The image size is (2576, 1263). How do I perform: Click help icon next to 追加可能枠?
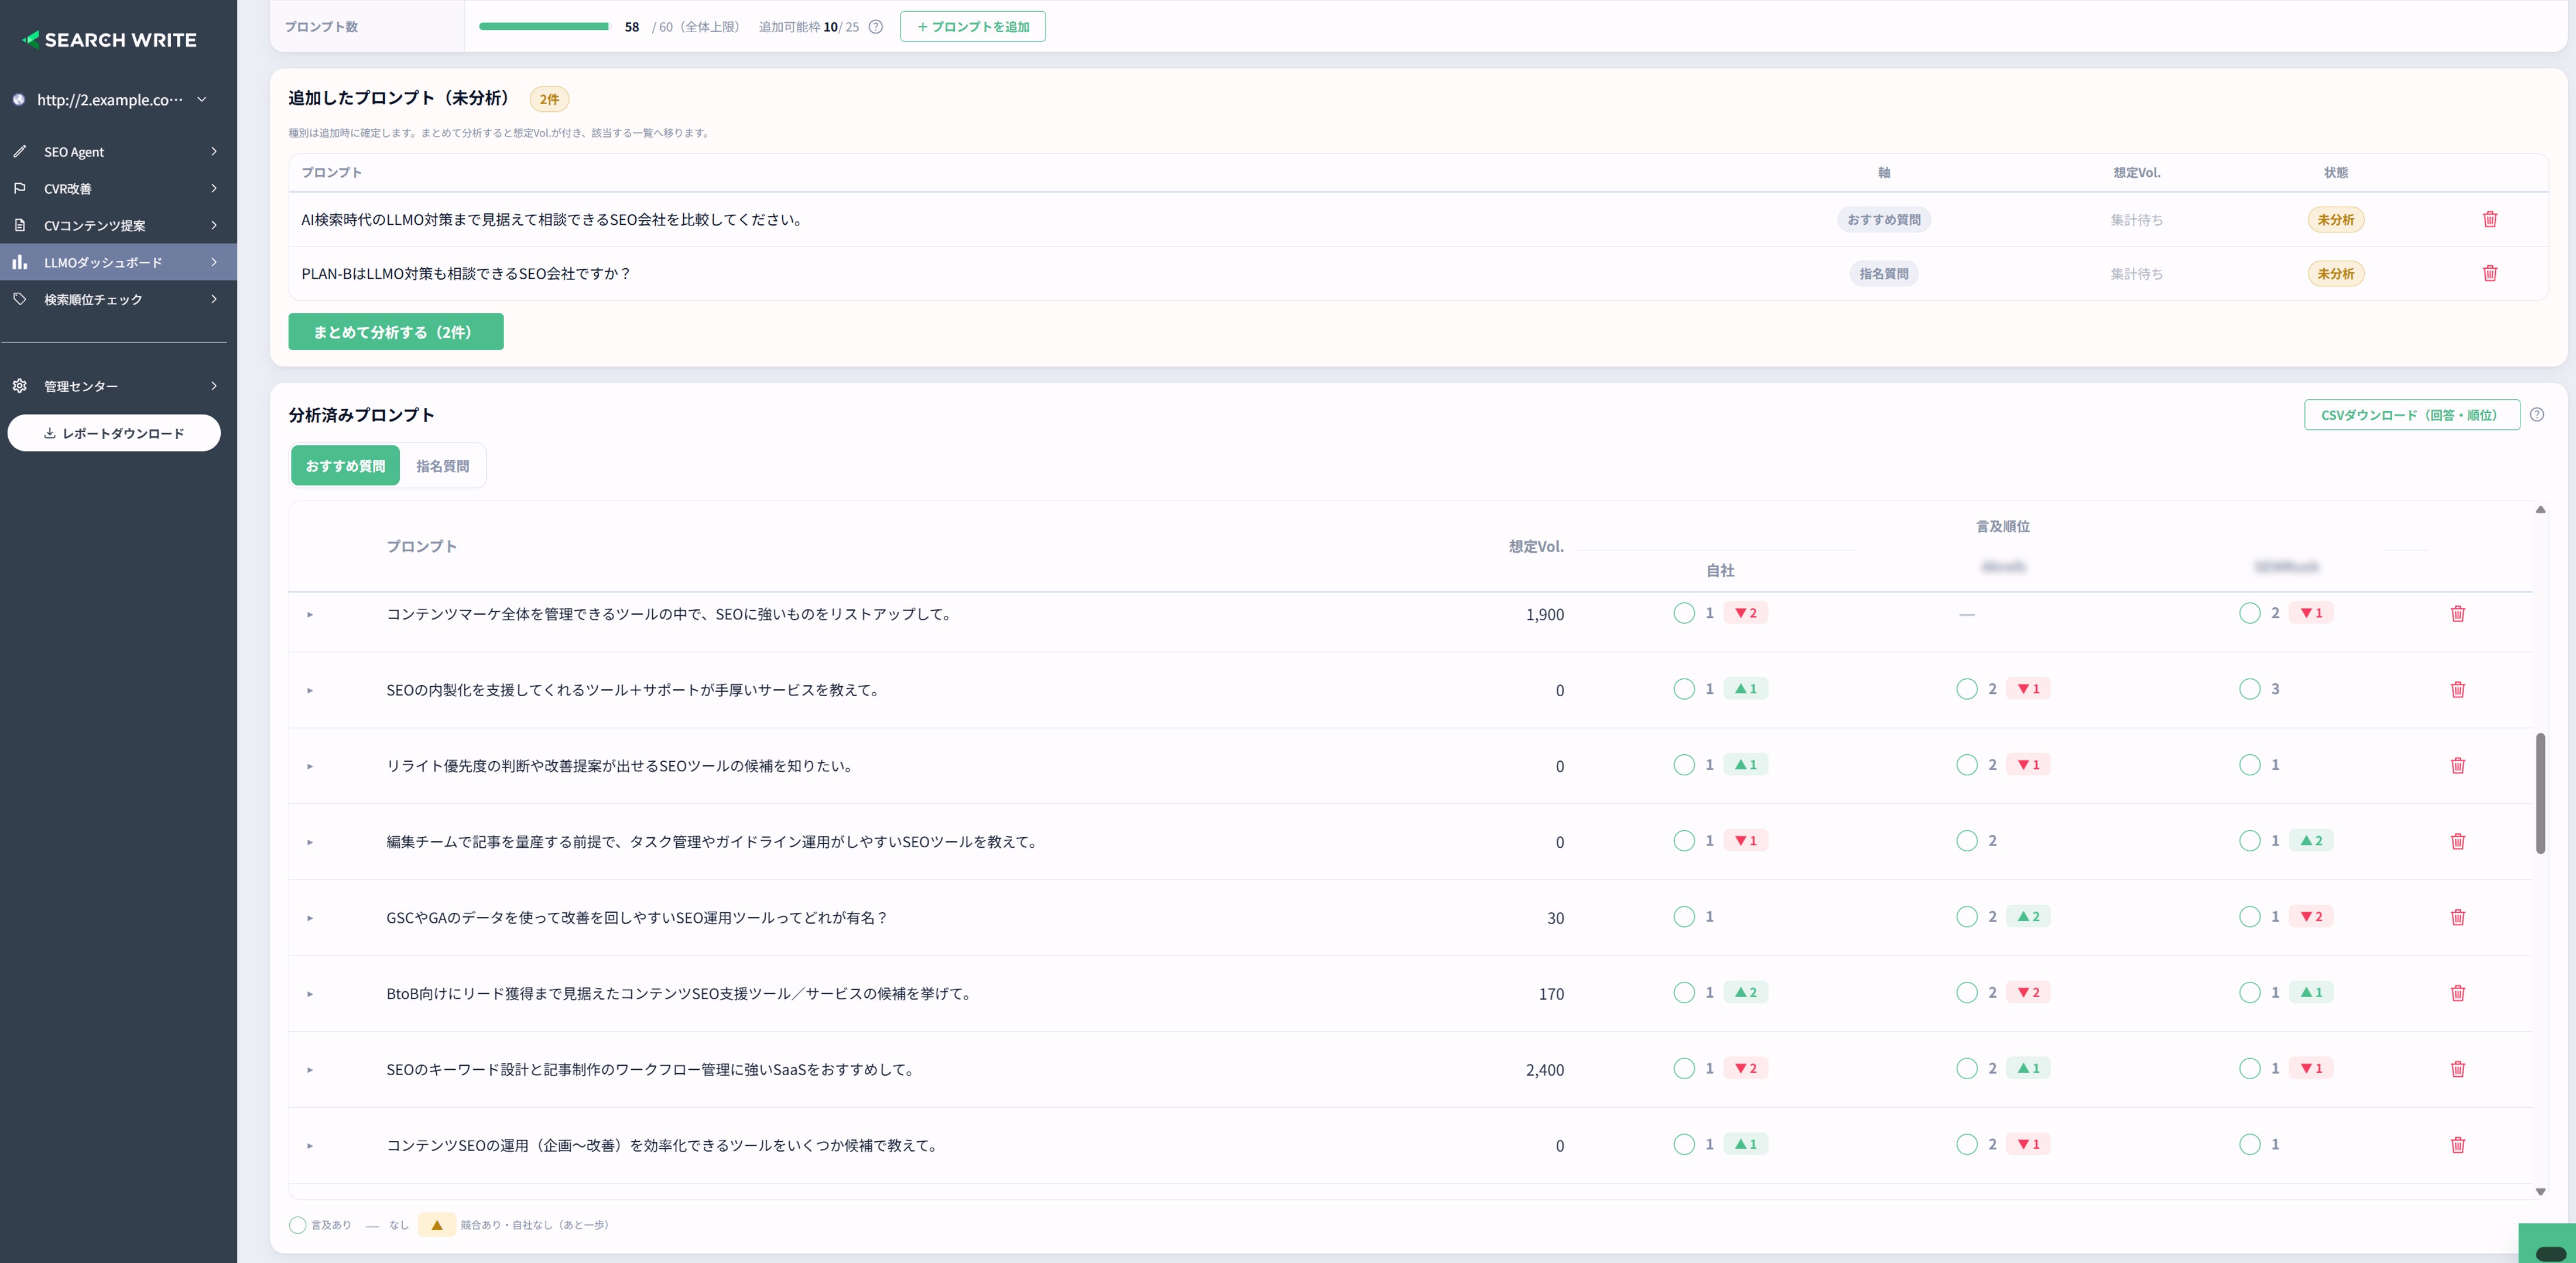click(x=876, y=27)
